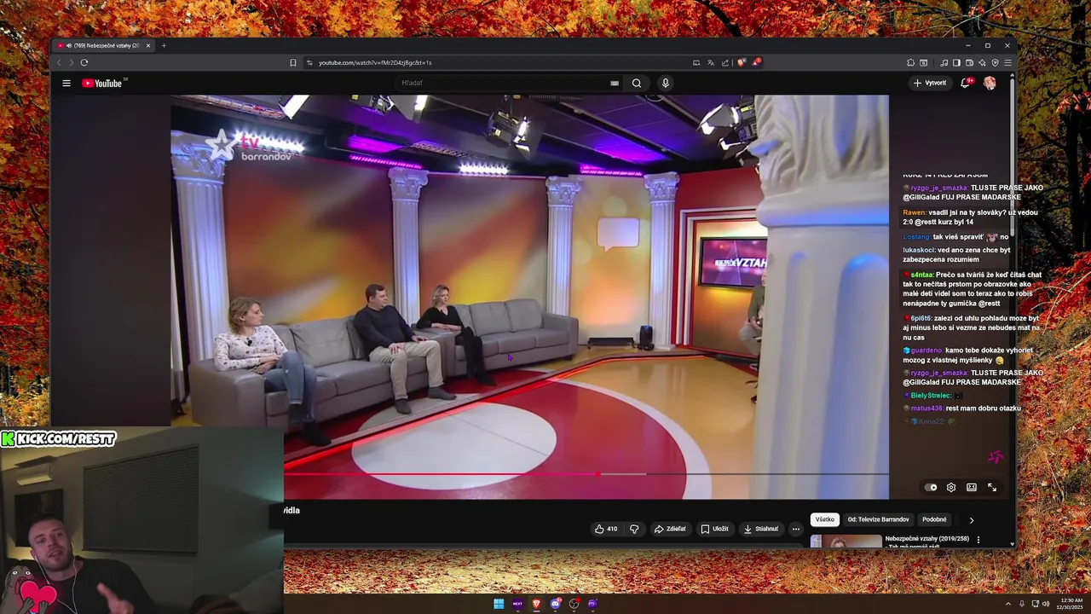1091x614 pixels.
Task: Like the video with the 410 thumbs up
Action: [x=606, y=529]
